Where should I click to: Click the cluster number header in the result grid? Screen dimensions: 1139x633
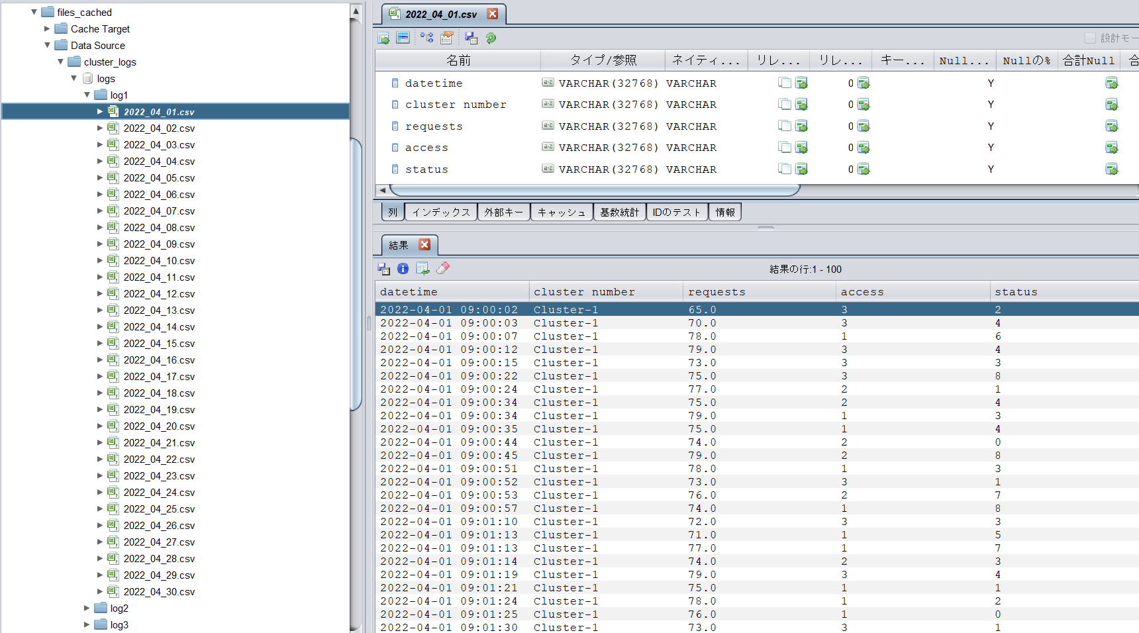606,291
